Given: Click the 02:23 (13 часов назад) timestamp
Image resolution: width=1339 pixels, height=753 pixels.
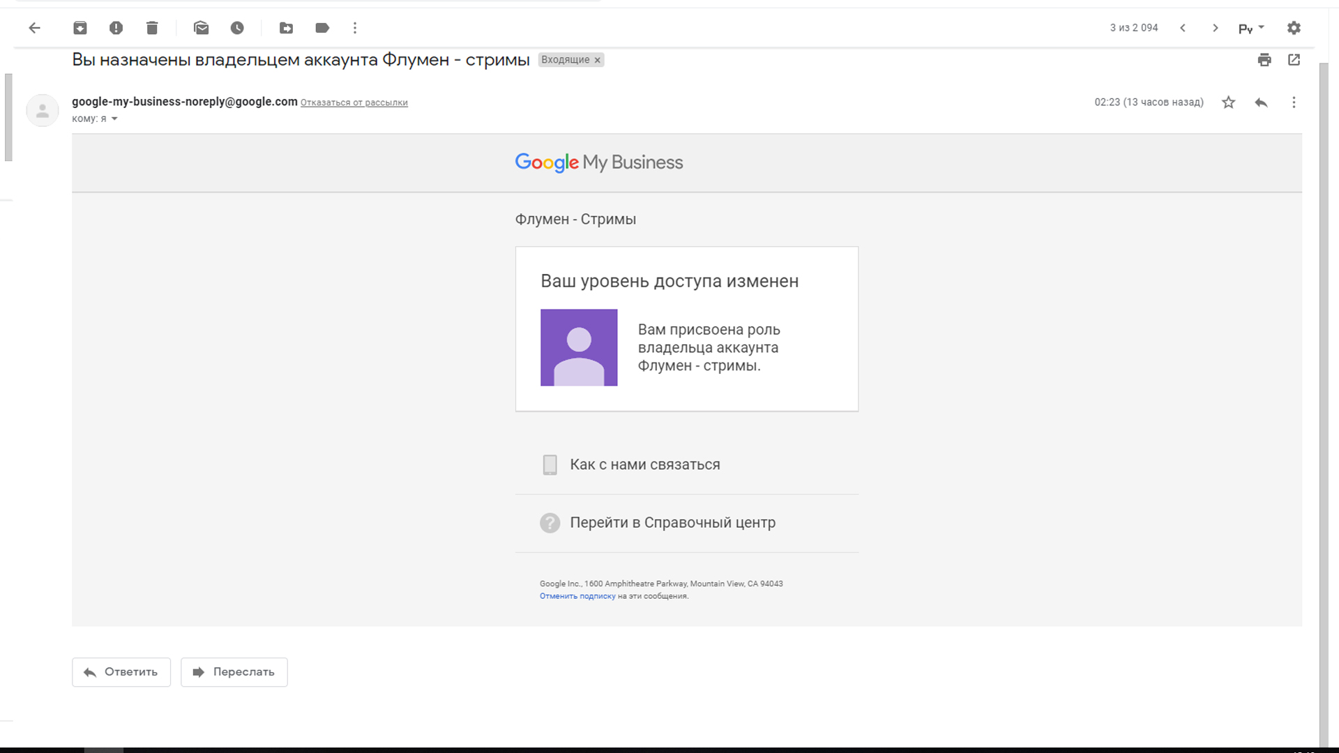Looking at the screenshot, I should 1149,102.
